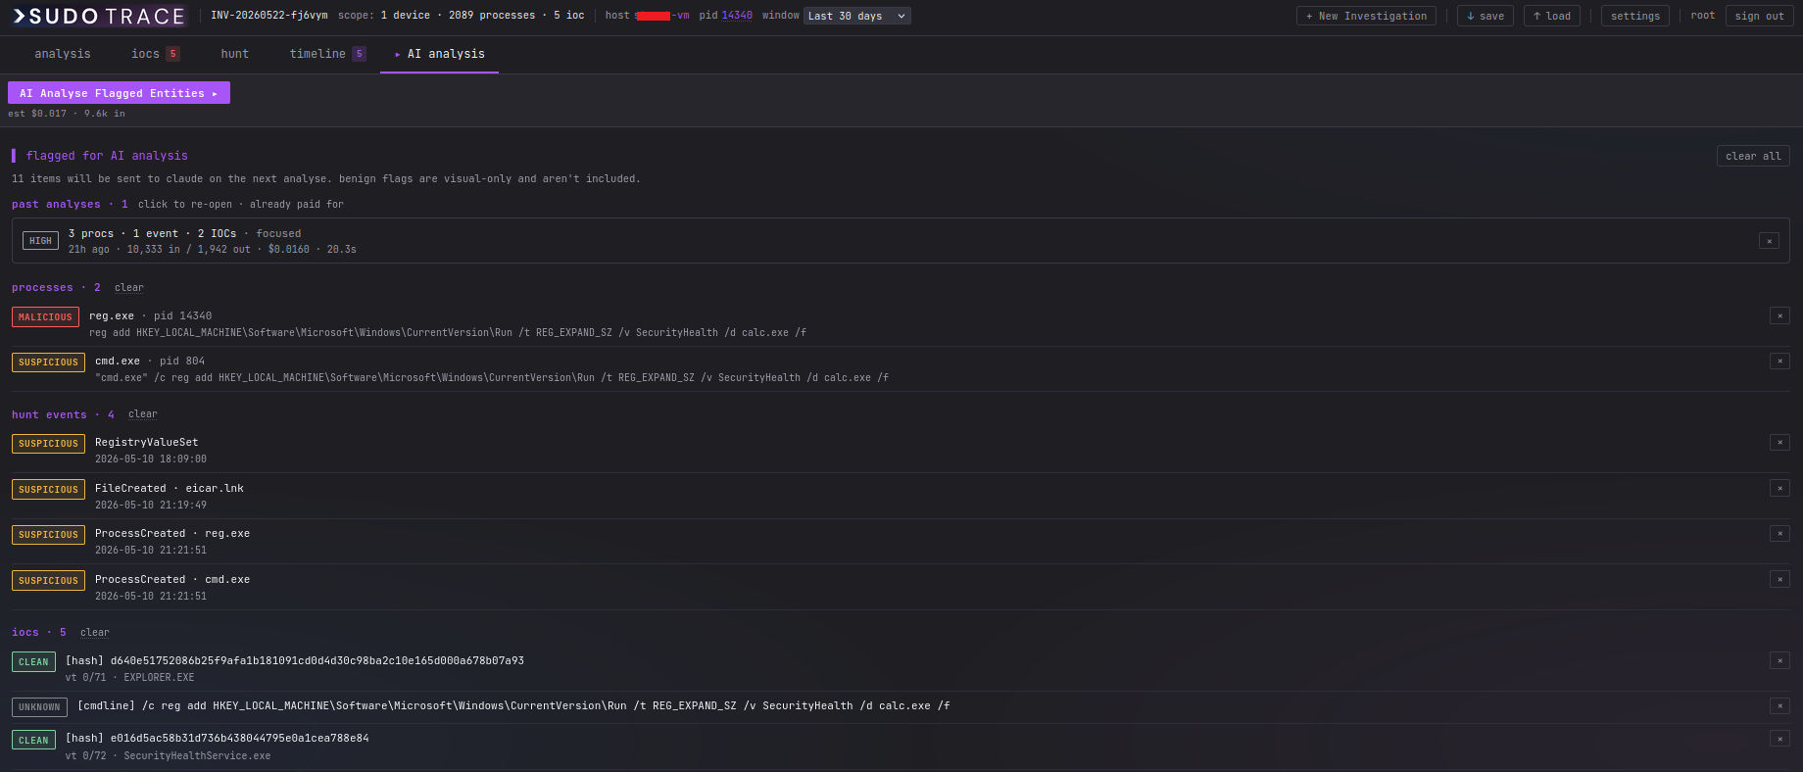
Task: Clear the hunt events list
Action: pyautogui.click(x=143, y=414)
